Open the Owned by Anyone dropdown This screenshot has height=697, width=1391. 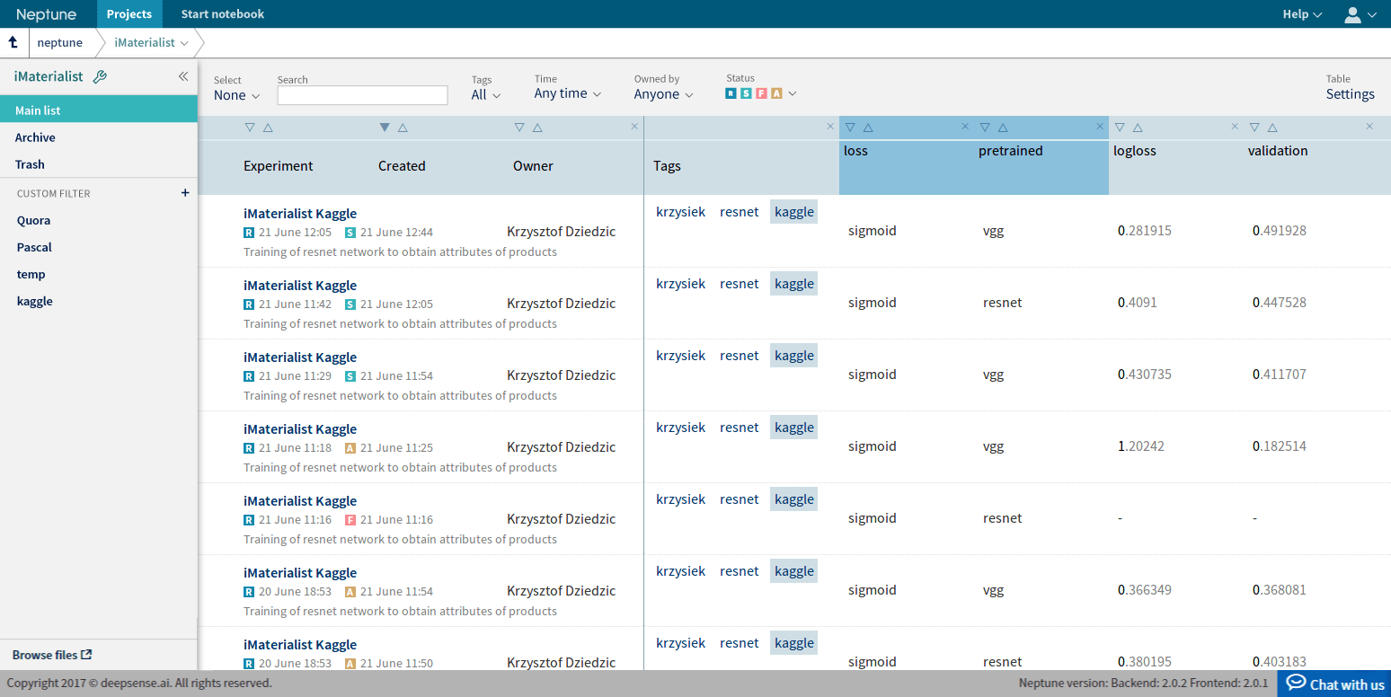664,94
